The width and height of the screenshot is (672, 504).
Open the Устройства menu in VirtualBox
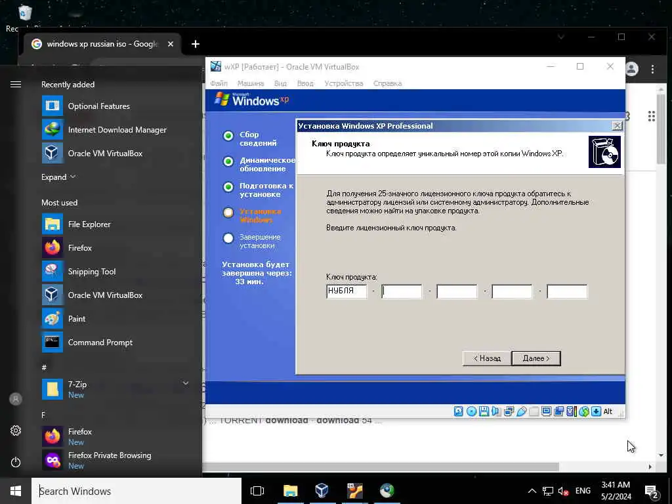click(x=344, y=83)
